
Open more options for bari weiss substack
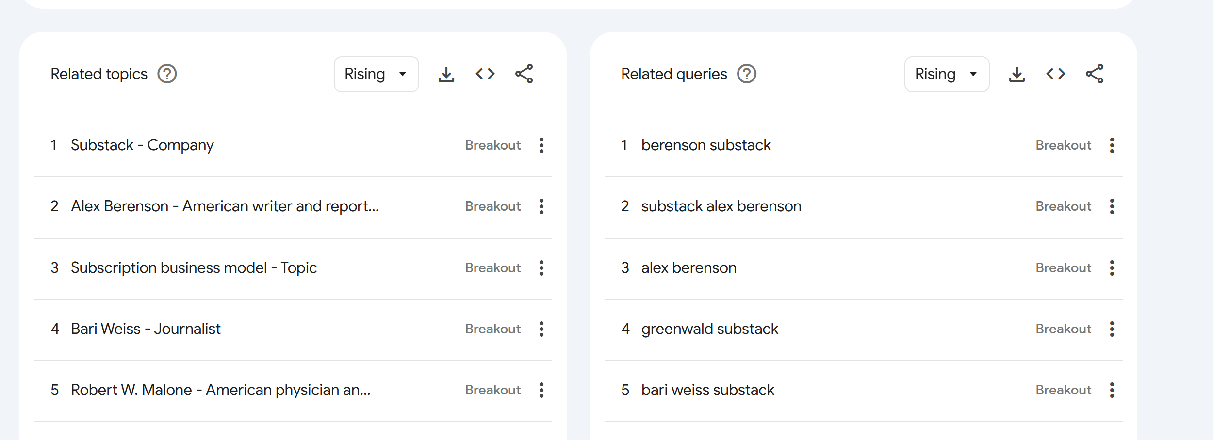[x=1112, y=390]
